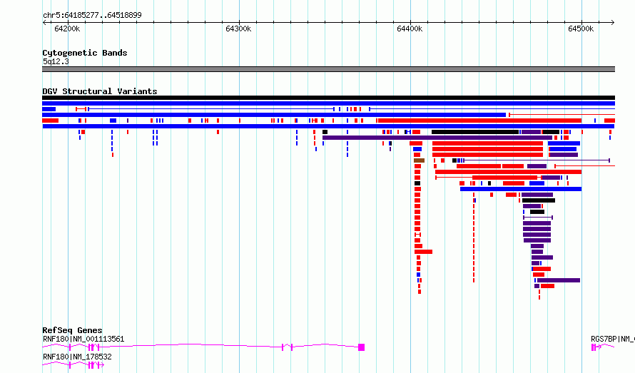The width and height of the screenshot is (635, 373).
Task: Select the RefSeq Genes track title
Action: 72,330
